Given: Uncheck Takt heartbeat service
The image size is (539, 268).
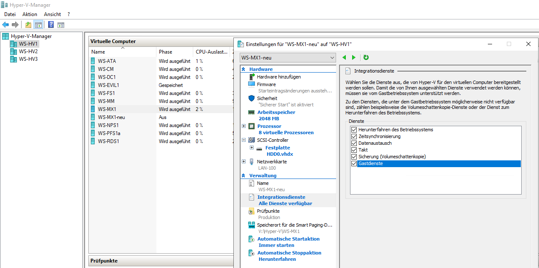Looking at the screenshot, I should pos(354,150).
